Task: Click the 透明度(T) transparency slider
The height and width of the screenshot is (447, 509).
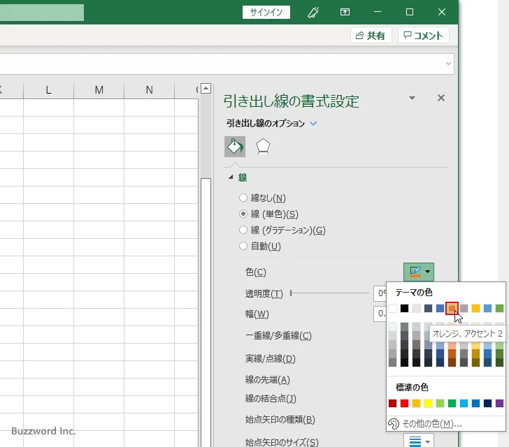Action: click(330, 293)
